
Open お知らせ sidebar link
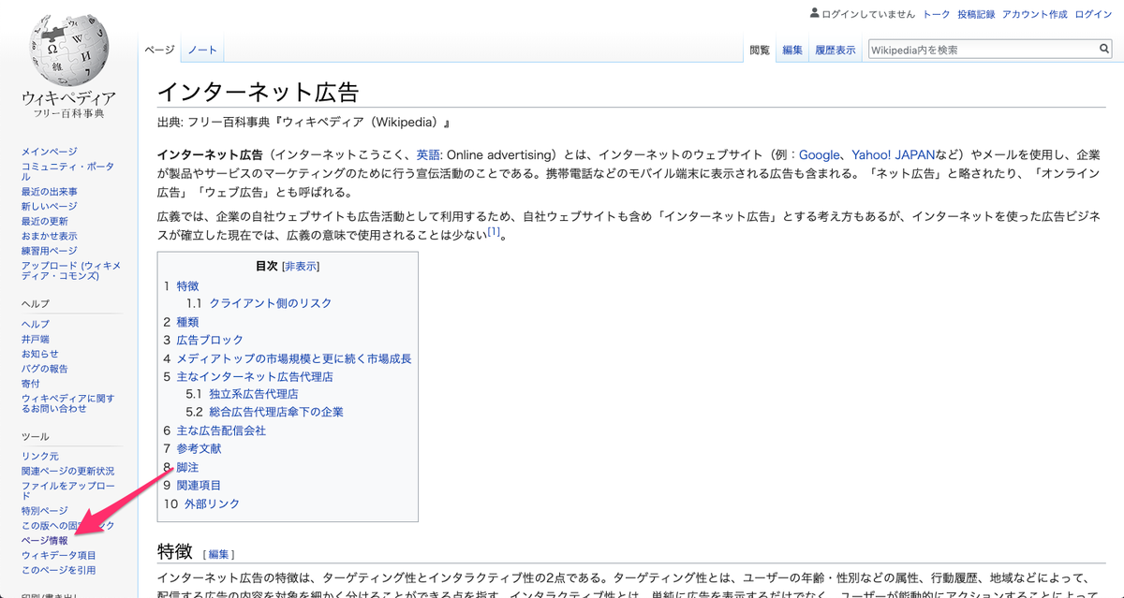click(40, 354)
